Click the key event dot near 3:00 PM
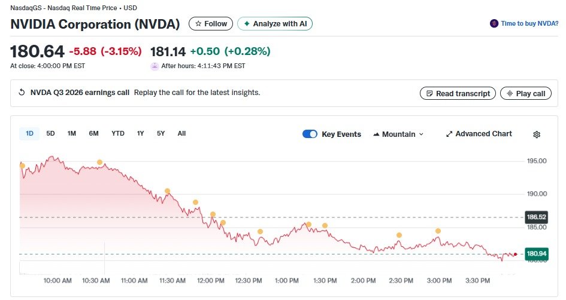 [438, 231]
